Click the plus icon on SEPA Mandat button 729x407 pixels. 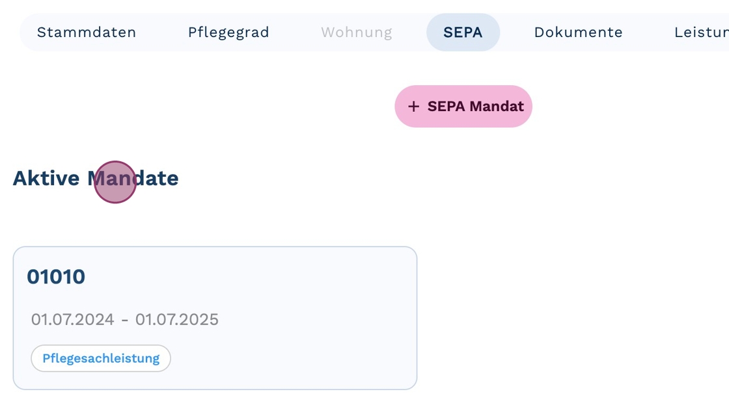413,107
